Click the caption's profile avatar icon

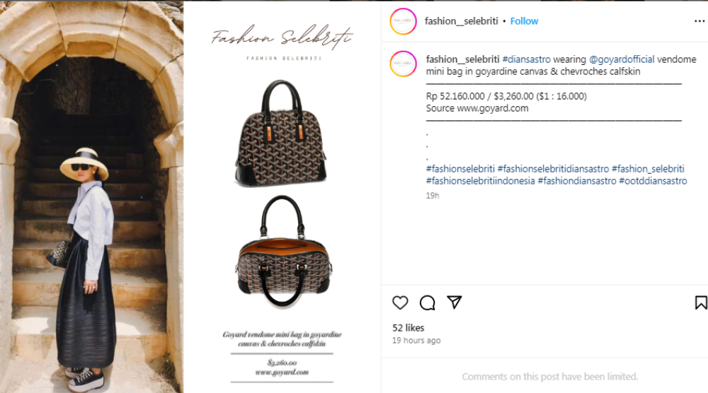pyautogui.click(x=404, y=64)
